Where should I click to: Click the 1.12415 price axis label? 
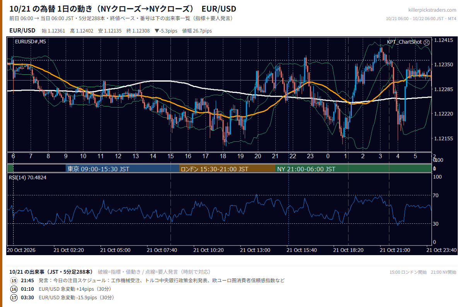pyautogui.click(x=444, y=40)
